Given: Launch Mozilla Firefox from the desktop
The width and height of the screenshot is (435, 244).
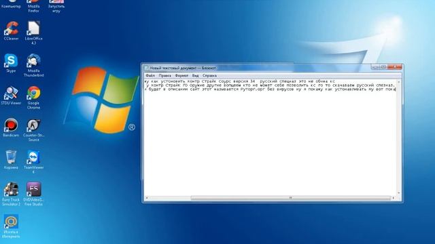Looking at the screenshot, I should tap(33, 6).
